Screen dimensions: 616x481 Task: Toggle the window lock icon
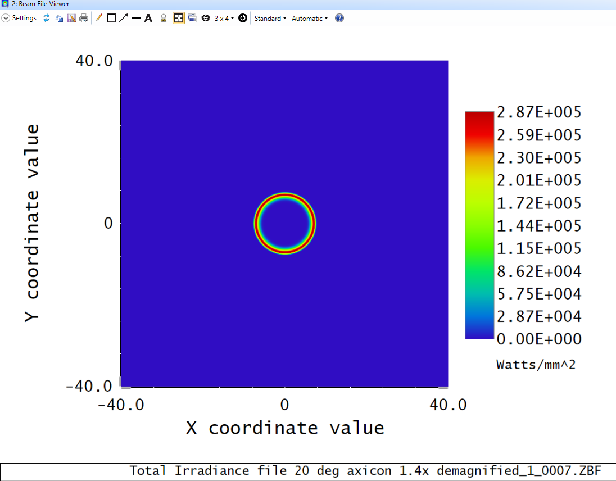[164, 18]
